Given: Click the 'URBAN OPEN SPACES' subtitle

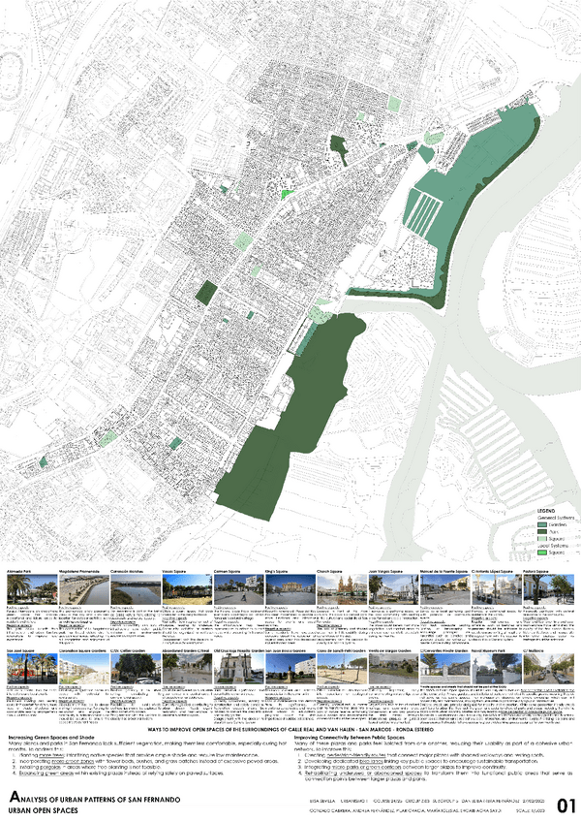Looking at the screenshot, I should pos(43,810).
